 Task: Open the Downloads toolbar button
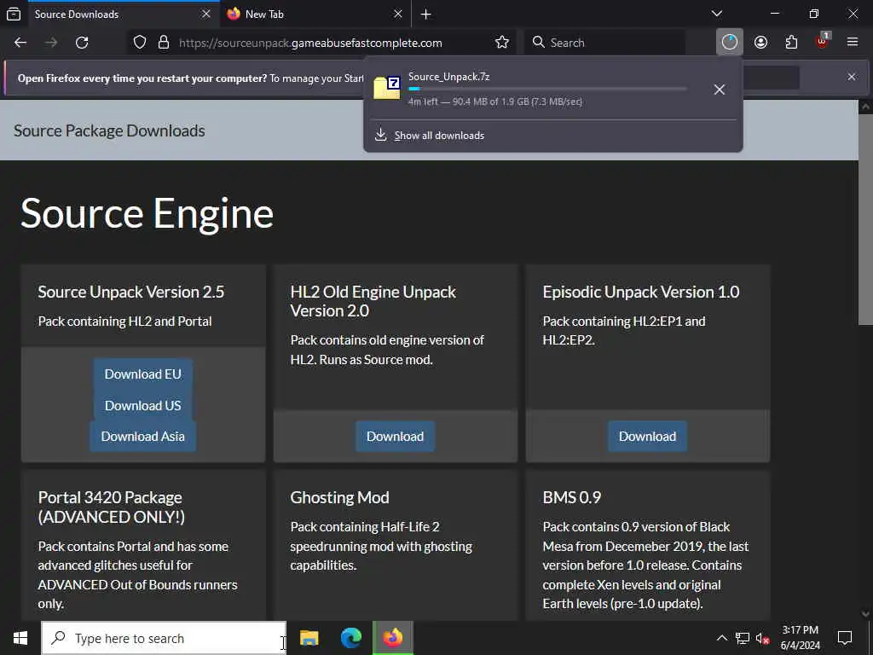pos(730,43)
